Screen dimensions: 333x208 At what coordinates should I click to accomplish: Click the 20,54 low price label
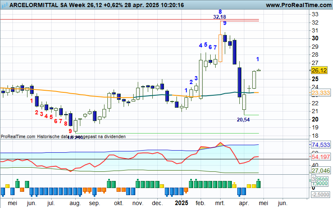pyautogui.click(x=243, y=119)
